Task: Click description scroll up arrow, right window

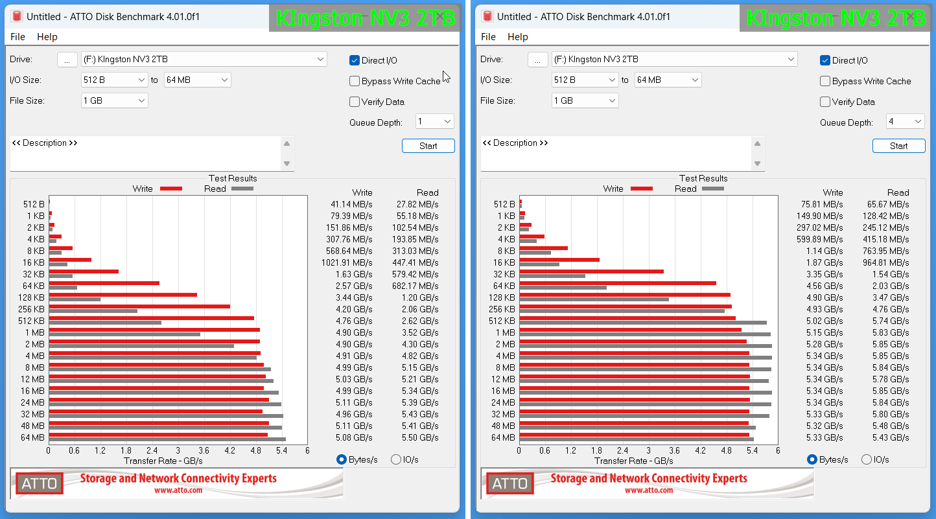Action: pos(758,143)
